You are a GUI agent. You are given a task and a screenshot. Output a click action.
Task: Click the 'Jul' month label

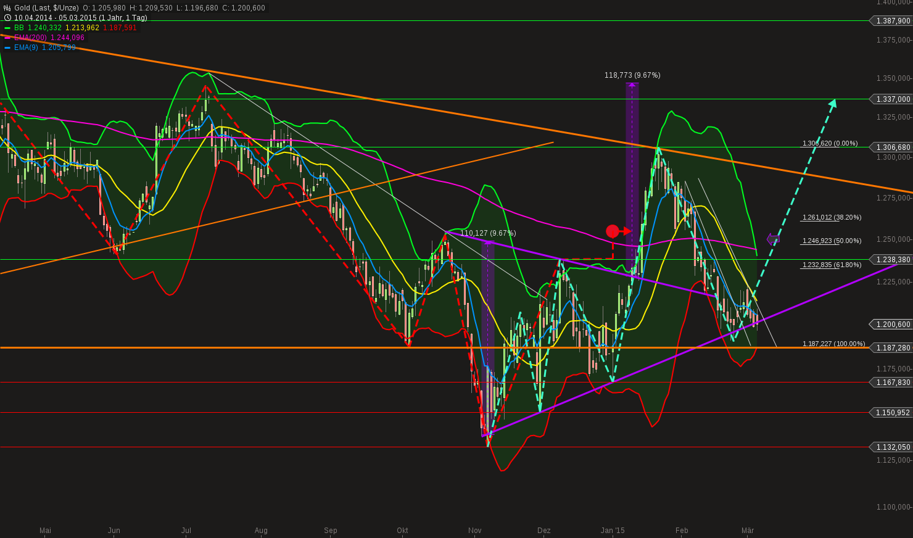(186, 531)
